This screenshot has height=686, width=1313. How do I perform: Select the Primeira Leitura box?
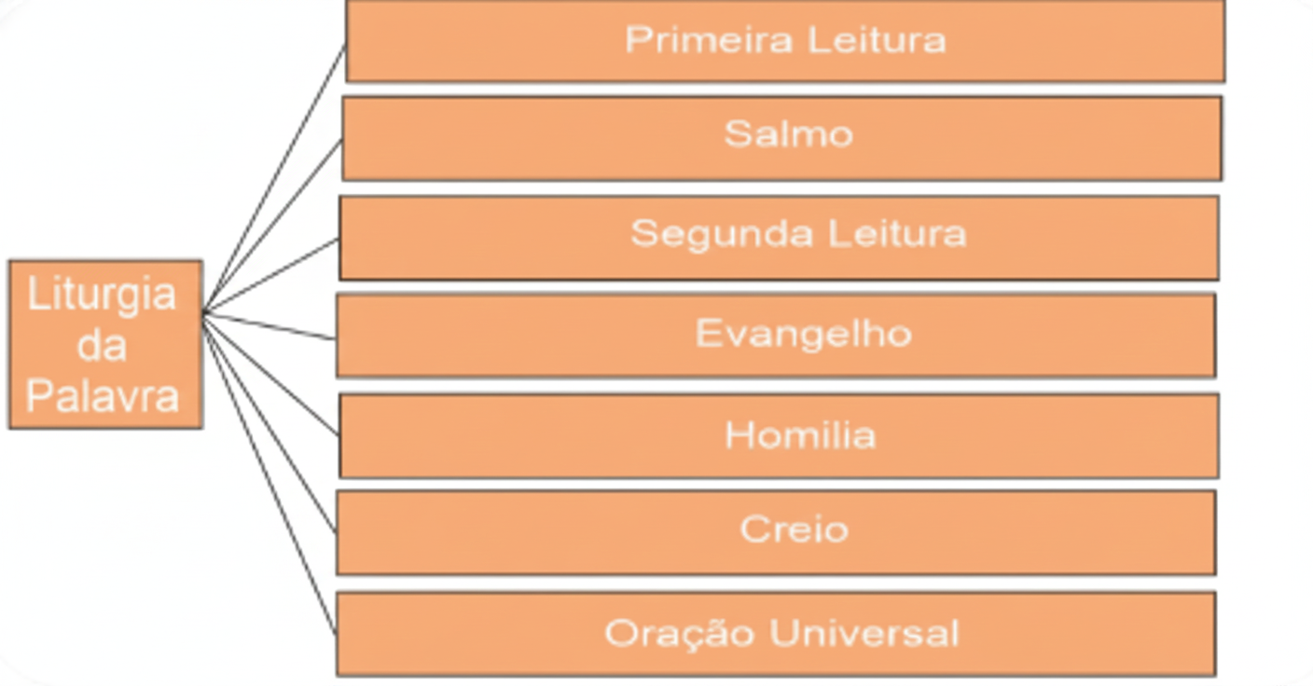[784, 41]
